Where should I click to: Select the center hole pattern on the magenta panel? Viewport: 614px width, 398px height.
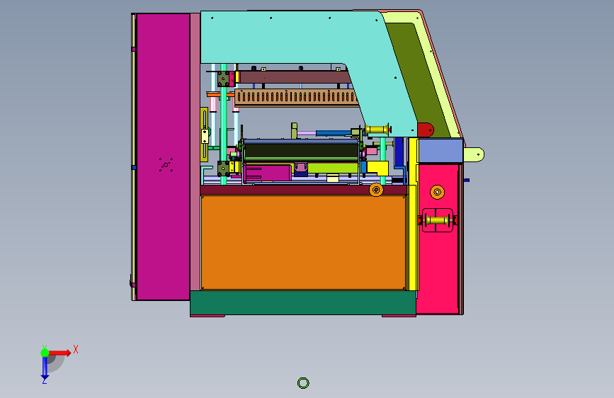(166, 165)
